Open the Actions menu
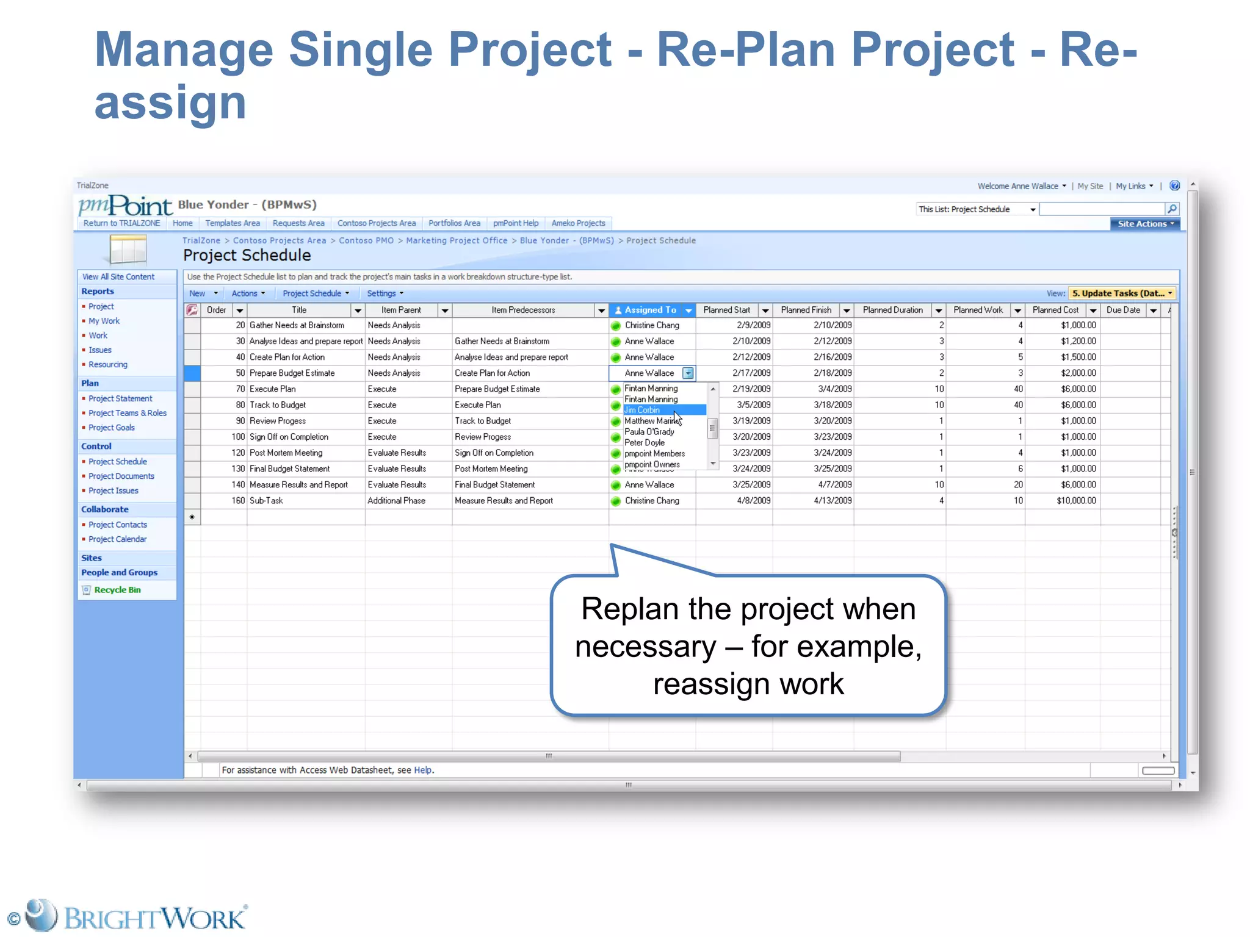 pos(248,293)
